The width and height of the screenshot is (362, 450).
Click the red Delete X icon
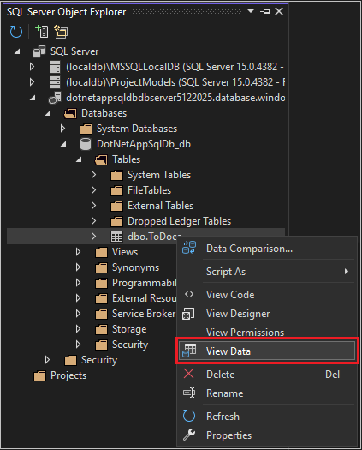click(x=189, y=374)
